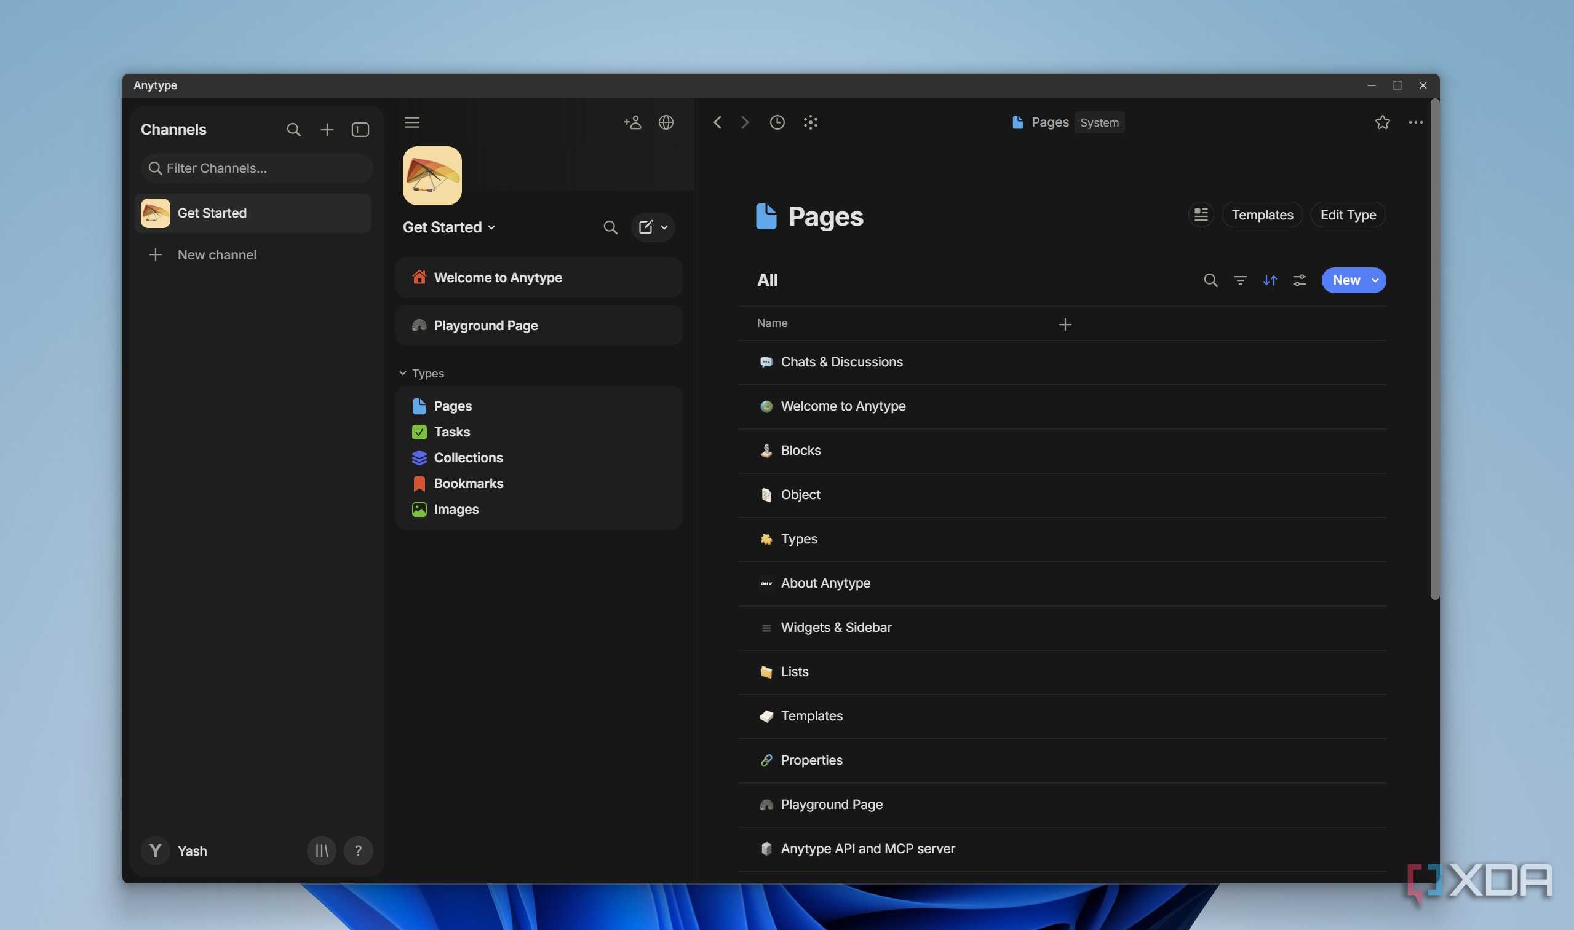Click the help question mark button
The image size is (1574, 930).
pyautogui.click(x=358, y=851)
